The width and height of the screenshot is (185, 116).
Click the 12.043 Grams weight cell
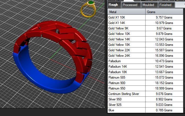(x=164, y=39)
